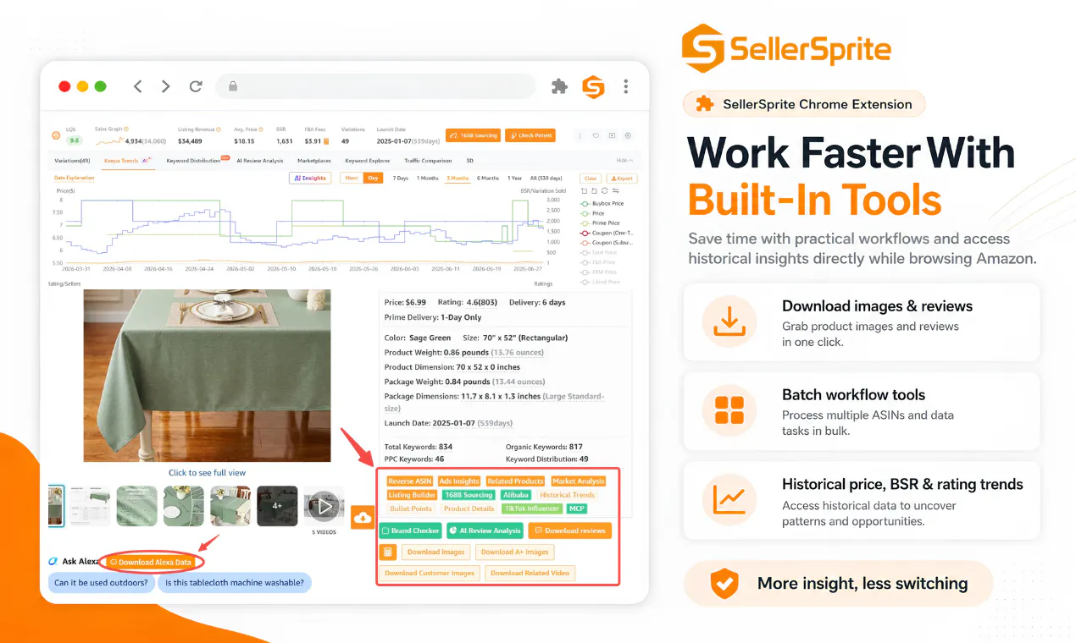Open the Traffic Comparison tab
The image size is (1076, 643).
click(428, 161)
